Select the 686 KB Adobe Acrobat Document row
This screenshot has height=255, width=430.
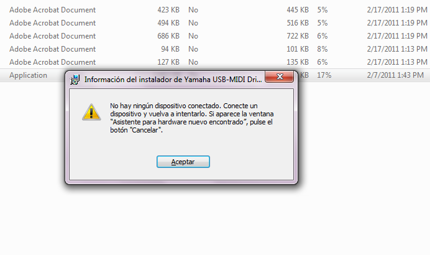pyautogui.click(x=215, y=36)
